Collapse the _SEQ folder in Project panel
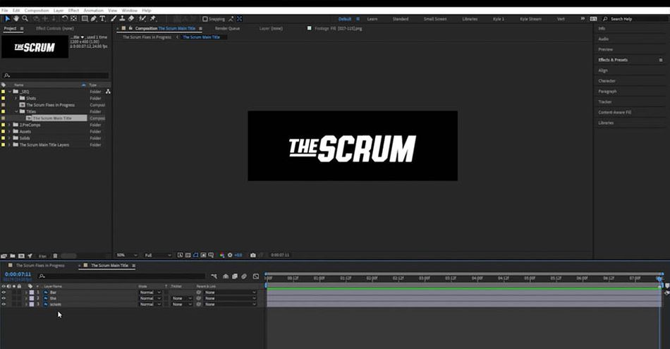Screen dimensions: 670x349 (x=9, y=92)
